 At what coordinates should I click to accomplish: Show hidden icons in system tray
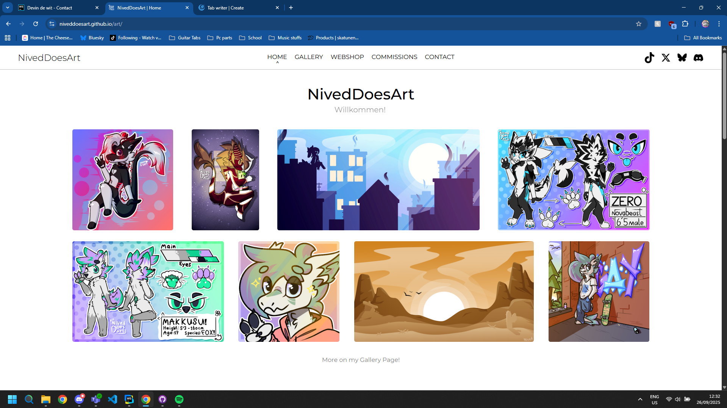point(640,399)
